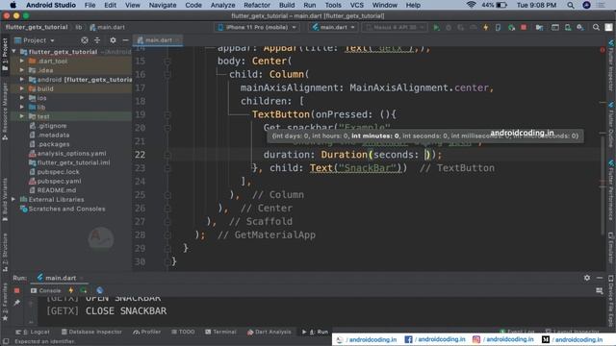616x346 pixels.
Task: Open the AVD Manager icon
Action: pos(568,28)
